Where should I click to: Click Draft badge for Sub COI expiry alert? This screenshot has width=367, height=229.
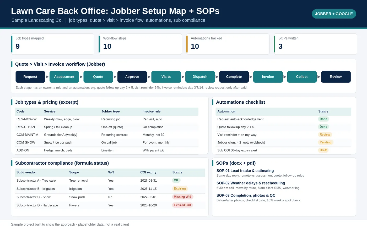pos(323,150)
